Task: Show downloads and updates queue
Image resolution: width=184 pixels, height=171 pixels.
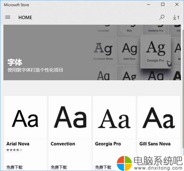Action: point(176,17)
